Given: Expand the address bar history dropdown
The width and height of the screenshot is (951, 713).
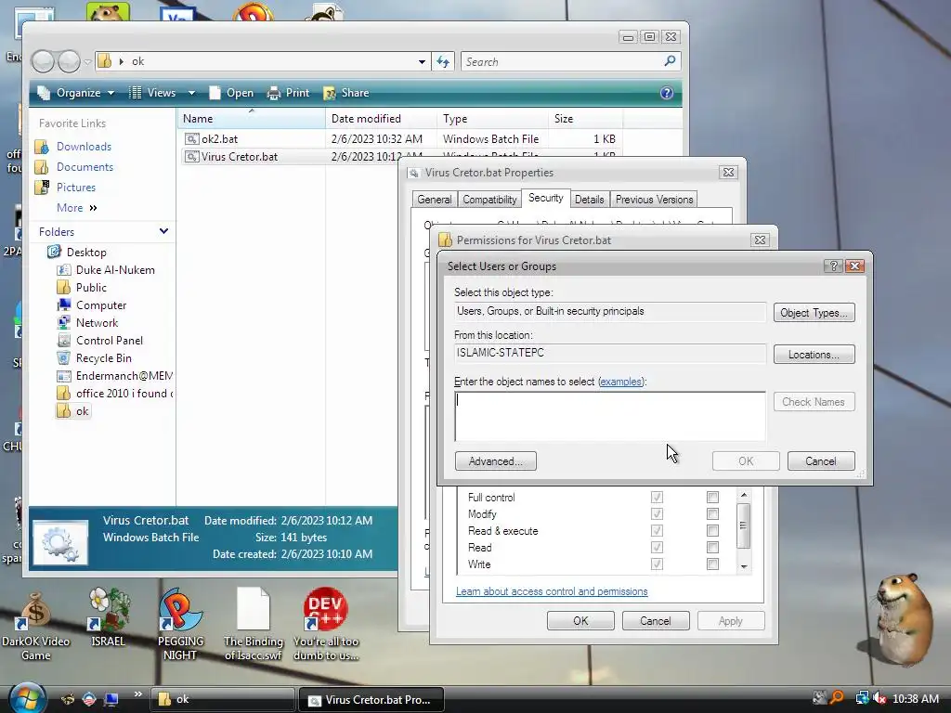Looking at the screenshot, I should (422, 62).
